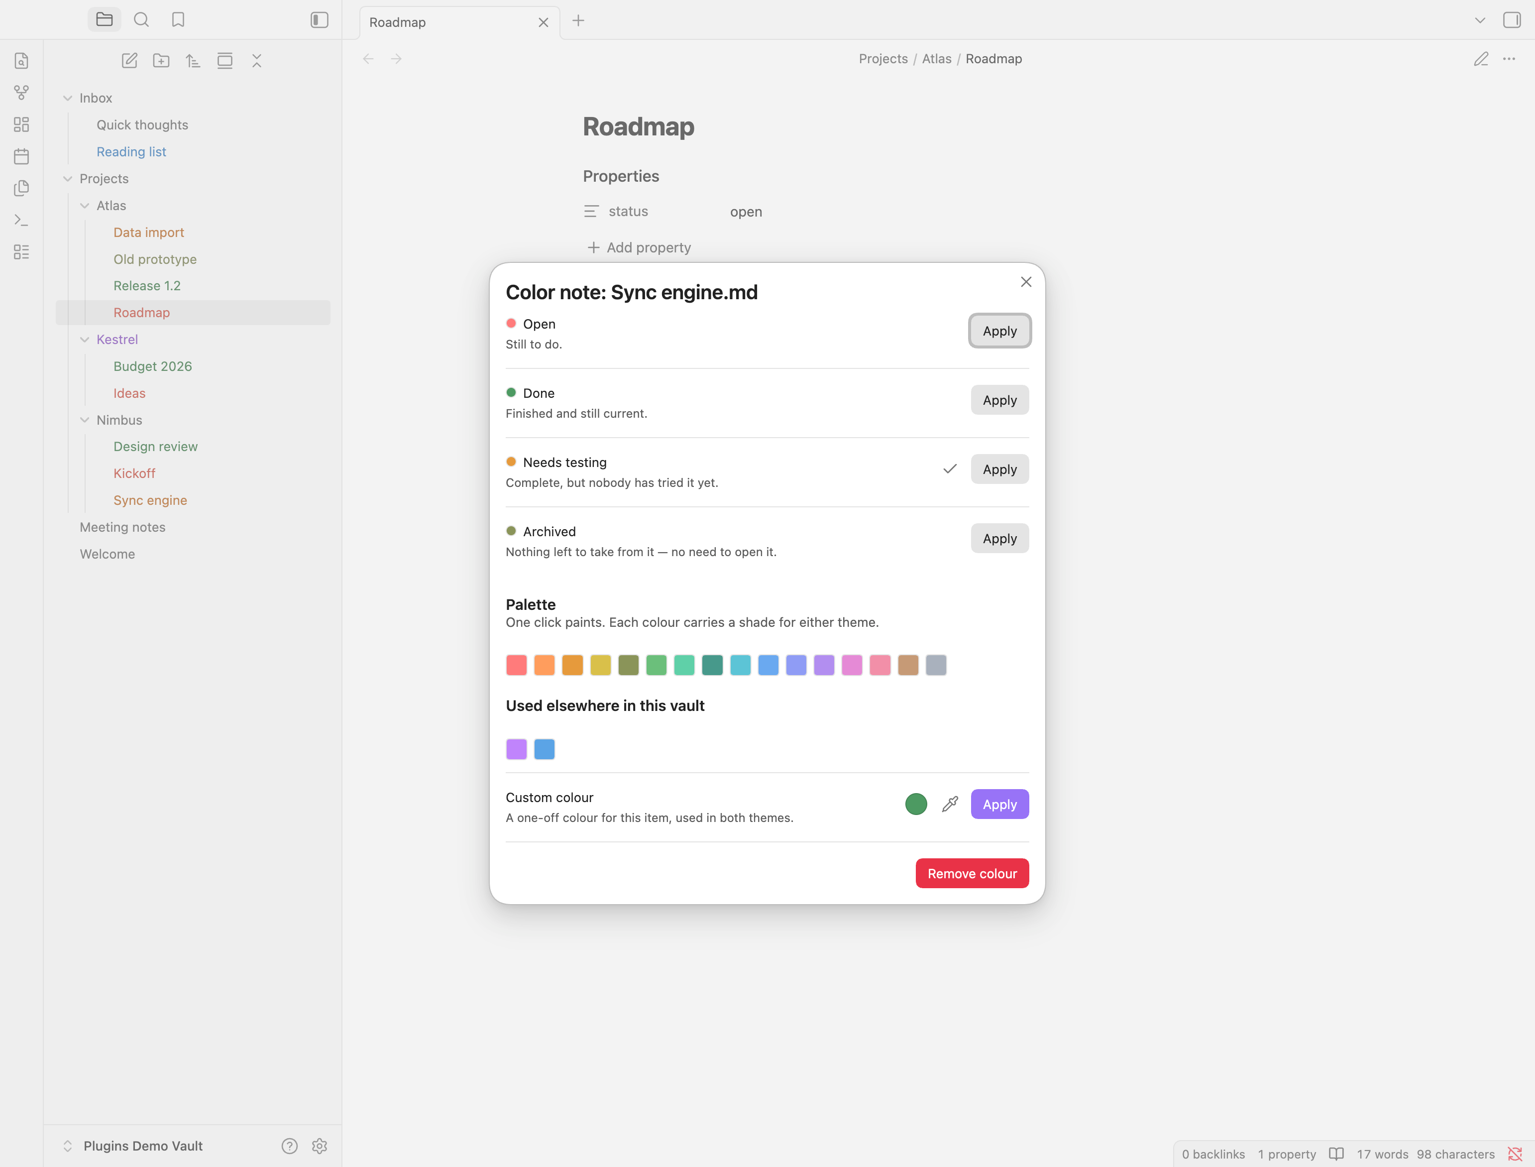Screen dimensions: 1535x1167
Task: Pick the purple swatch used elsewhere in vault
Action: 517,749
